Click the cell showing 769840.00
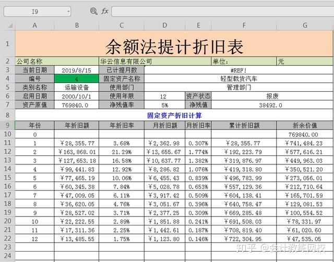Screen dimensions: 334x262 (305, 135)
